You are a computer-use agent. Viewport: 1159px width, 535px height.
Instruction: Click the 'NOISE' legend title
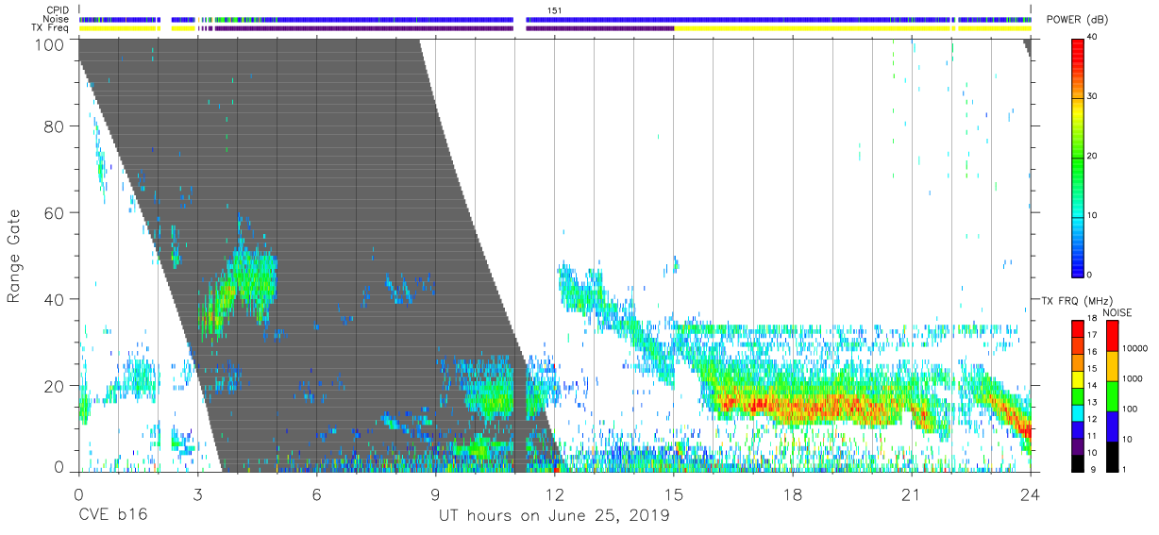tap(1117, 312)
